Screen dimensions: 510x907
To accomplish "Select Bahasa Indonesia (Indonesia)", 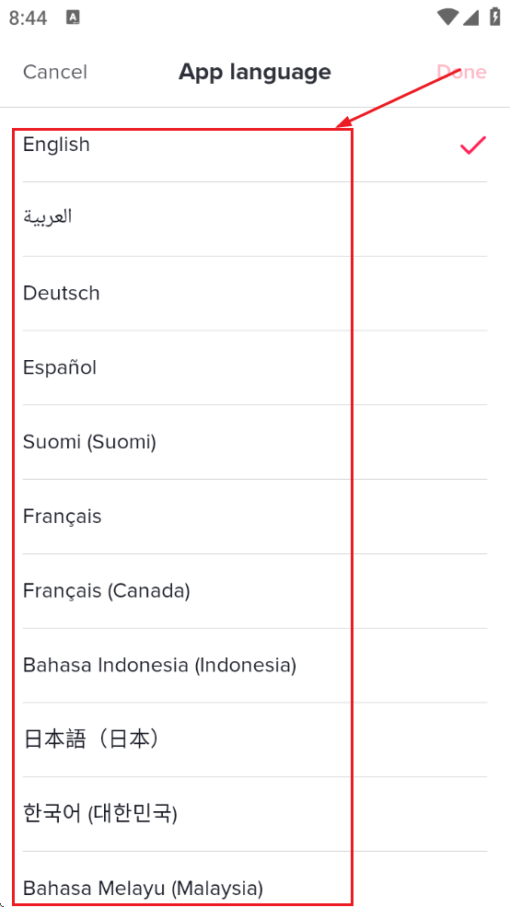I will click(x=255, y=665).
